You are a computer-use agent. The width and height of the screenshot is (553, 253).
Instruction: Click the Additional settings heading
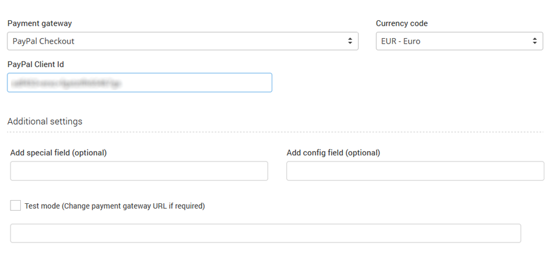point(45,122)
